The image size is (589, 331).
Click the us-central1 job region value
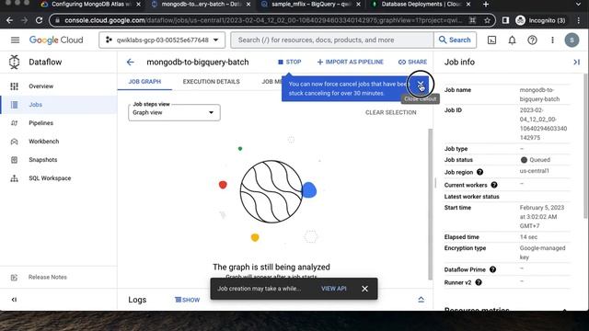click(x=534, y=171)
